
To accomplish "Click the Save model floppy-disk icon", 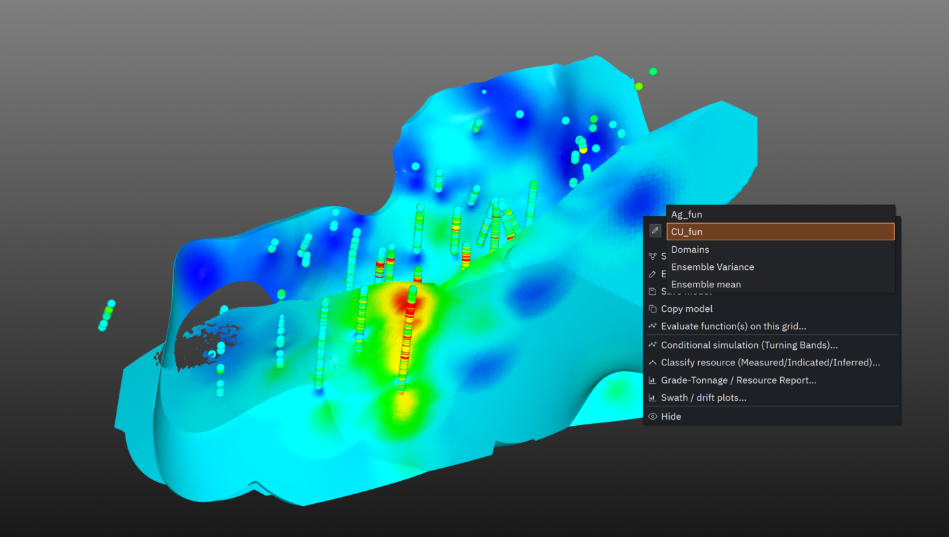I will point(652,292).
